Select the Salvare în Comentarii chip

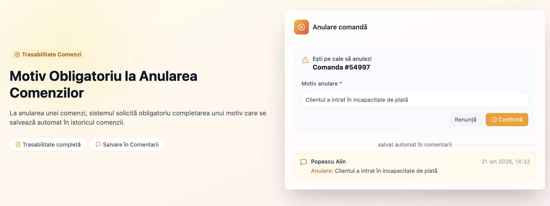click(127, 144)
